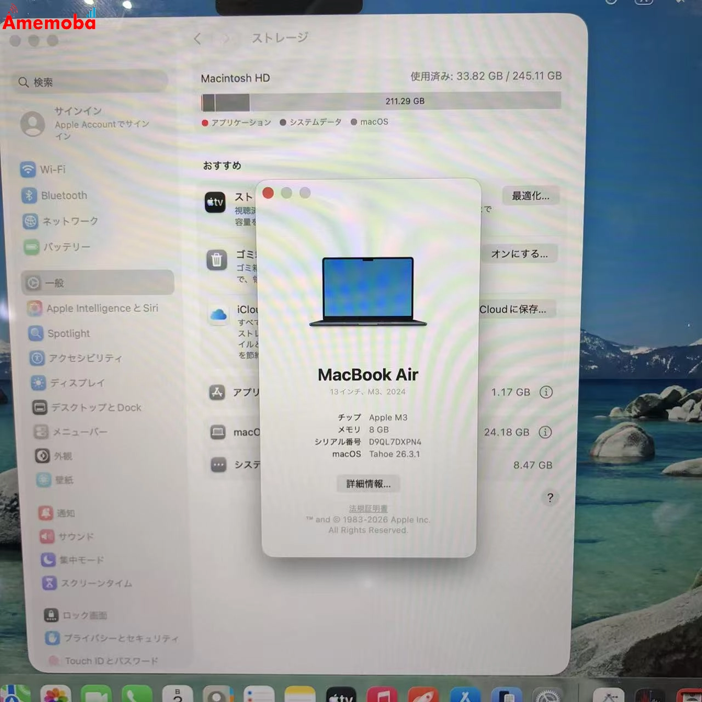Click the システムデータ legend label
This screenshot has width=702, height=702.
click(x=315, y=122)
